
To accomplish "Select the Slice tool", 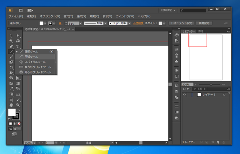I will (x=18, y=100).
